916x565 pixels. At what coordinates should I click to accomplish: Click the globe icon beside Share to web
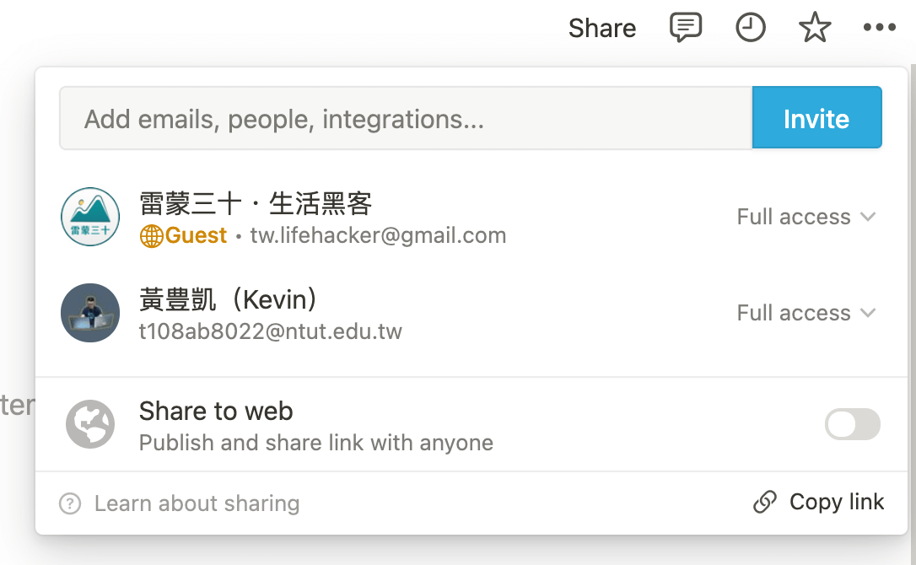click(x=90, y=424)
